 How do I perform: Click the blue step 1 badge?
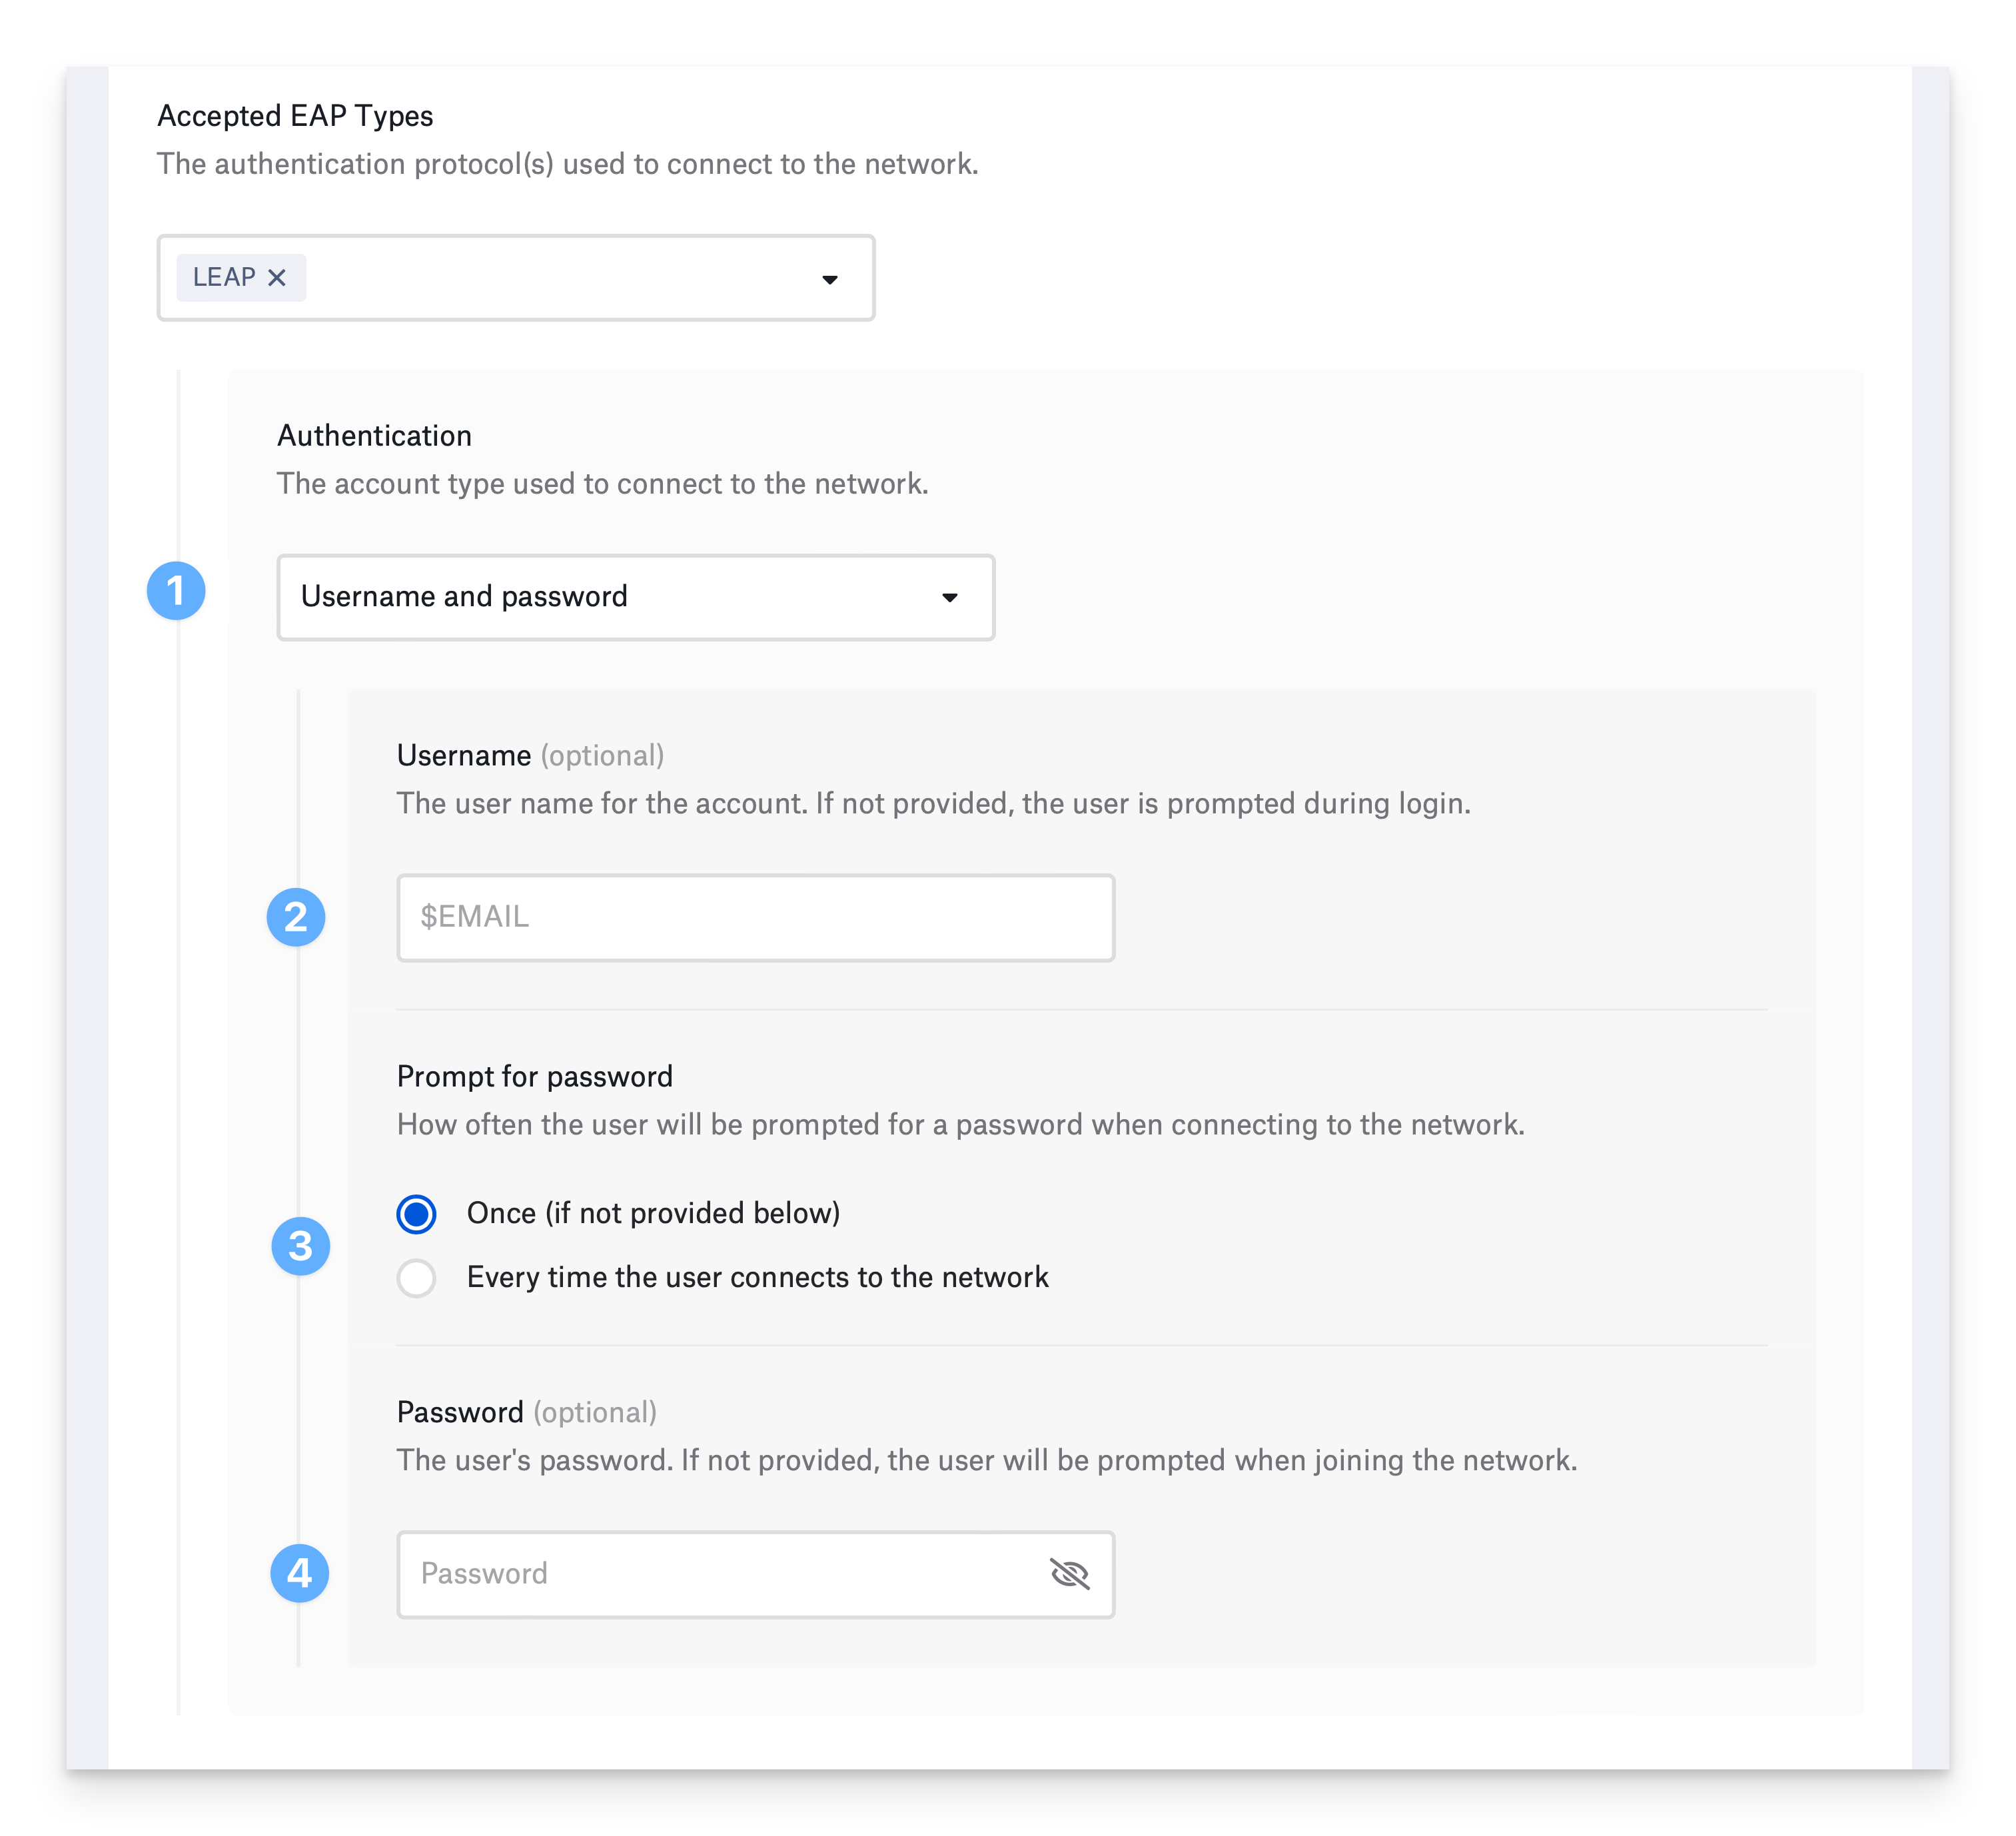point(176,591)
